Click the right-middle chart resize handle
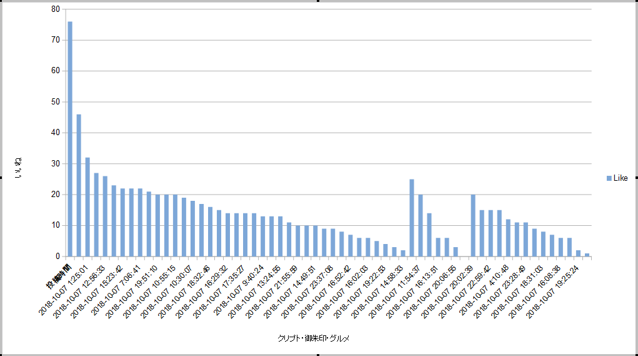Image resolution: width=638 pixels, height=356 pixels. click(637, 178)
